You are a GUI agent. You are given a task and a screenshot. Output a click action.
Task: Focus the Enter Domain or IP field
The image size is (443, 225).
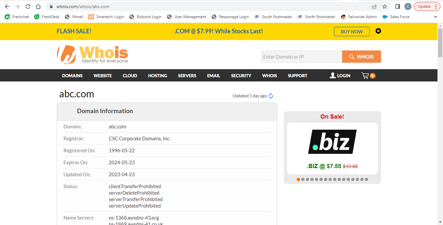tap(302, 57)
